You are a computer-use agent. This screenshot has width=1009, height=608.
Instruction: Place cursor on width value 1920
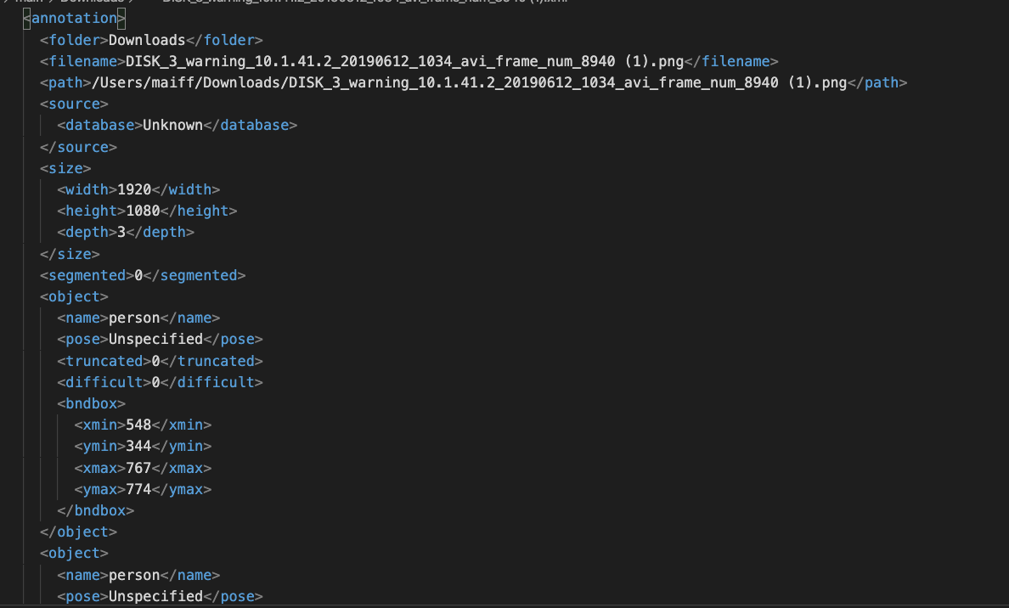point(134,189)
